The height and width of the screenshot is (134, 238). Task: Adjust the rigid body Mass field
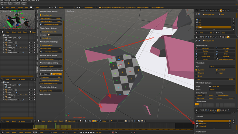[x=215, y=79]
